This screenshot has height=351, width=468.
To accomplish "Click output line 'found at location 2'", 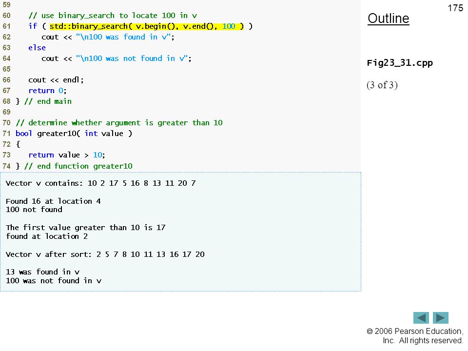I will 47,236.
